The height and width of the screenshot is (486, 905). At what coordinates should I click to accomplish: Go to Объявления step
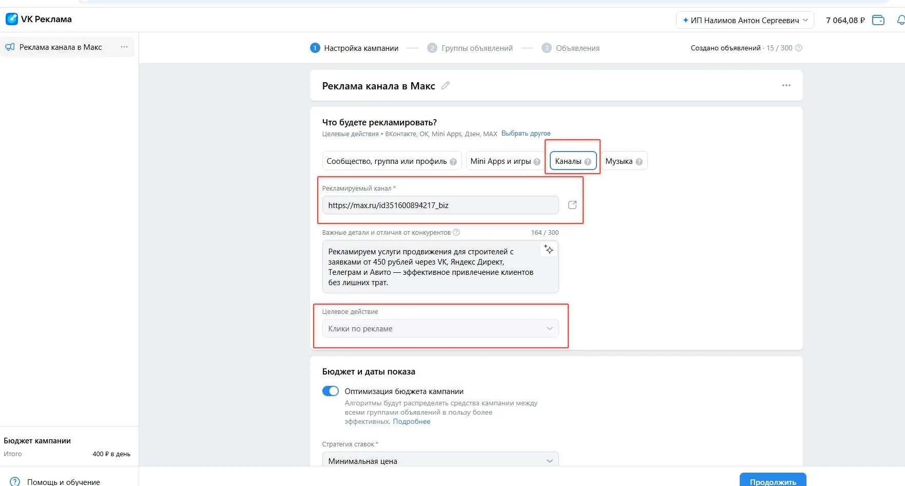(577, 48)
